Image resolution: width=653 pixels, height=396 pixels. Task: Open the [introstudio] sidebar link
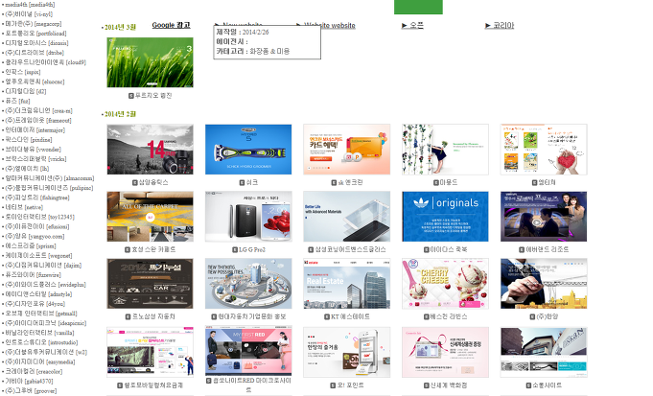click(41, 342)
